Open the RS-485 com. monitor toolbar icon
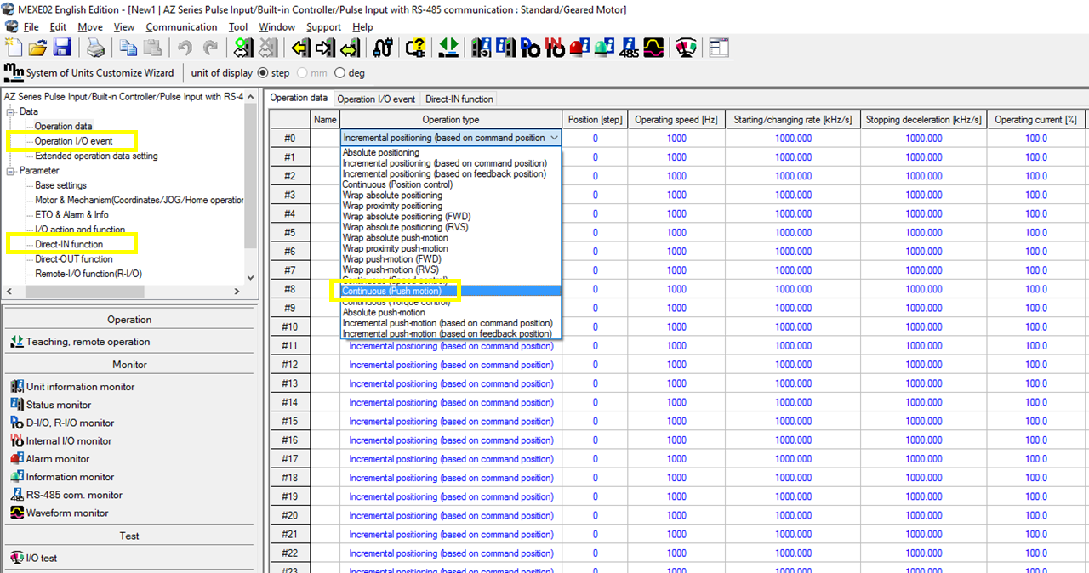Screen dimensions: 1089x573 (x=630, y=48)
